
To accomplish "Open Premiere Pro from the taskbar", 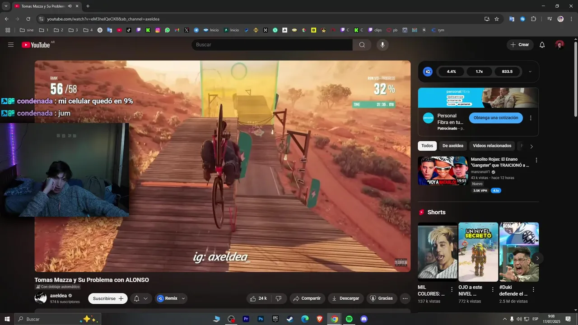I will (x=246, y=319).
